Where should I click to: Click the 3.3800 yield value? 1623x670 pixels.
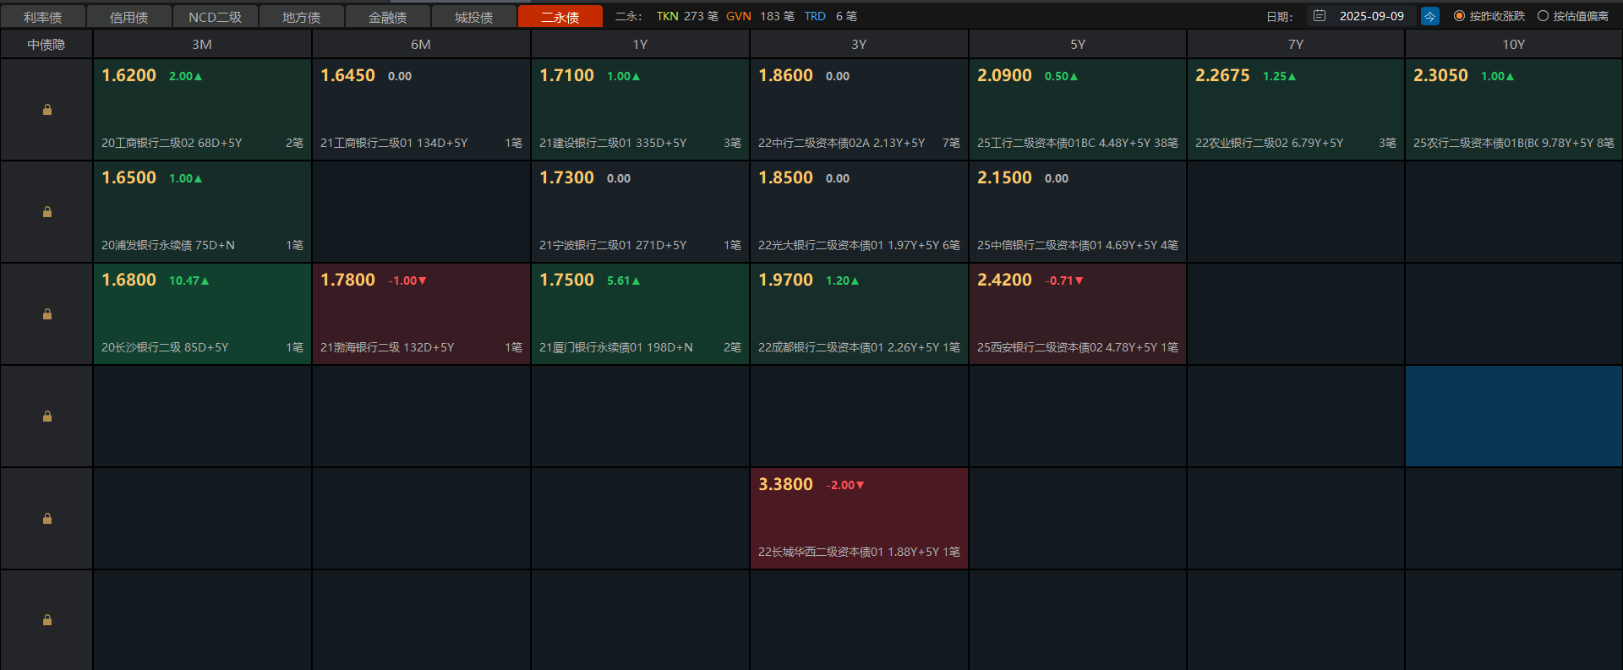(x=785, y=484)
